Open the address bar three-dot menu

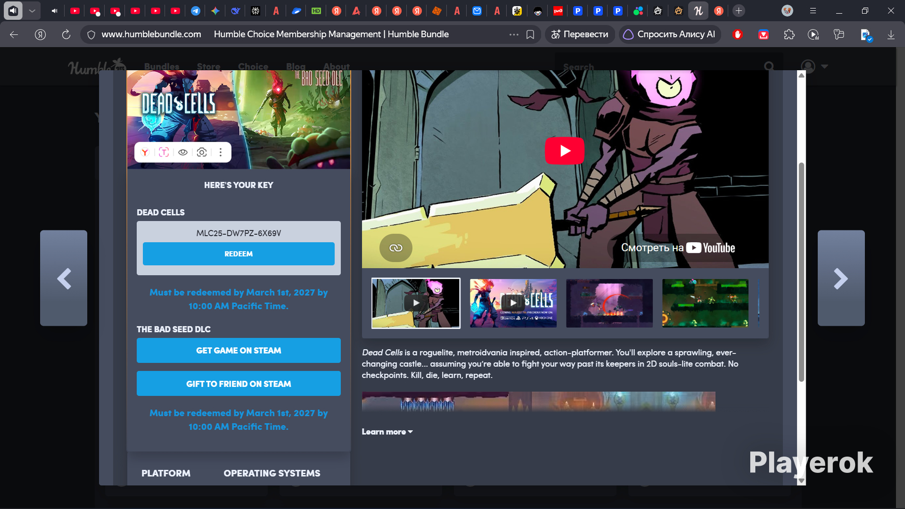tap(514, 35)
